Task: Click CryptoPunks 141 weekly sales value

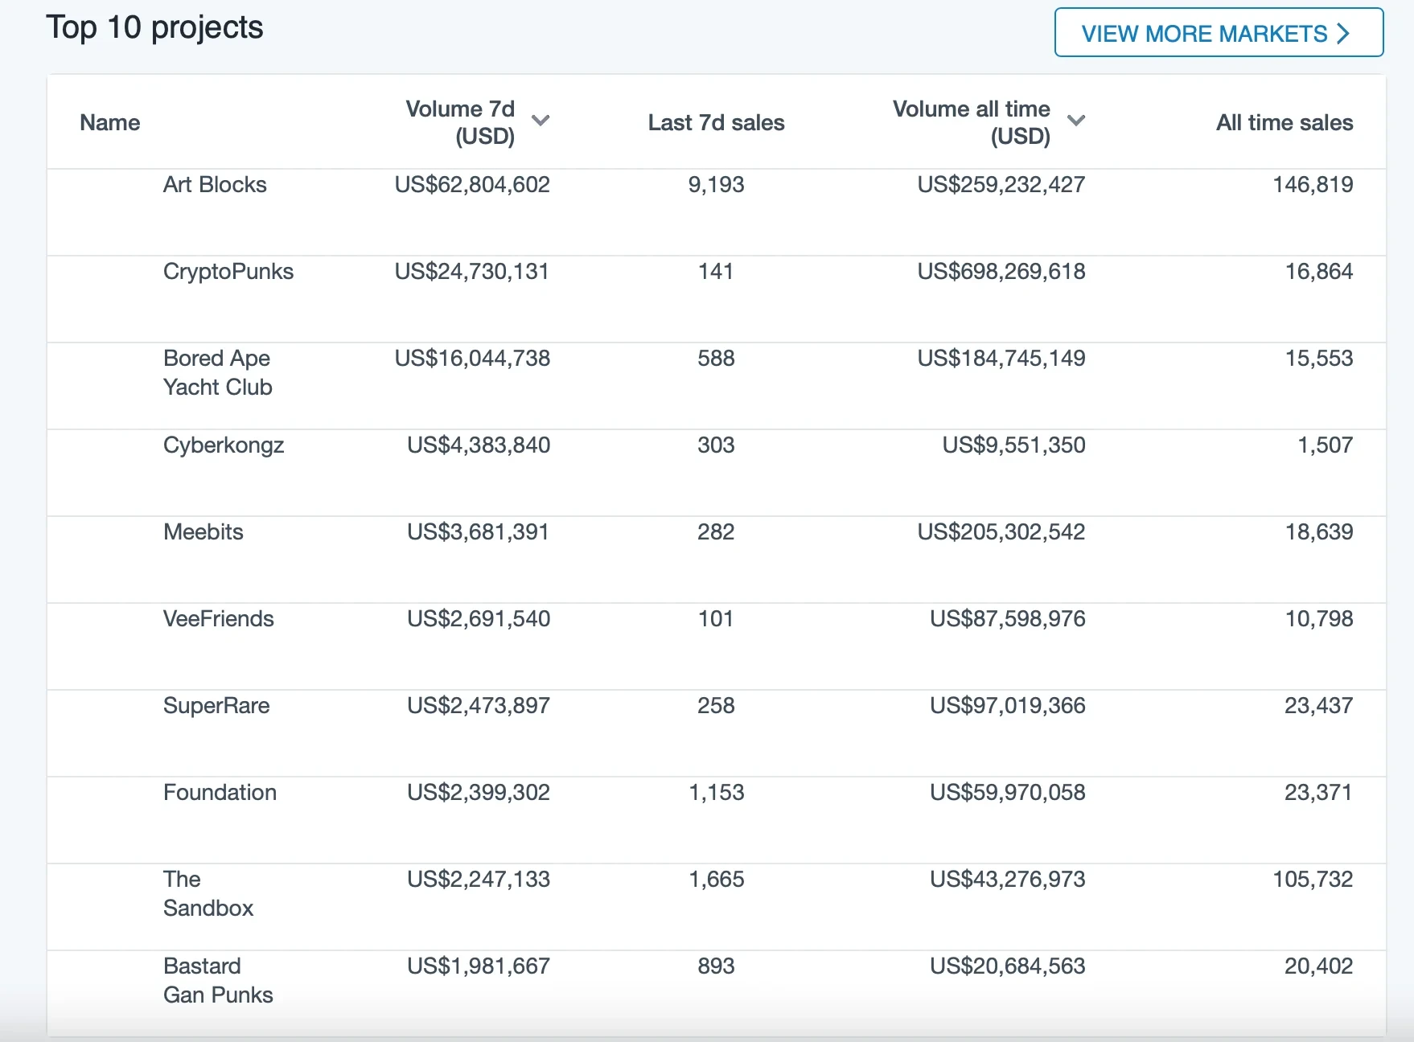Action: pyautogui.click(x=716, y=272)
